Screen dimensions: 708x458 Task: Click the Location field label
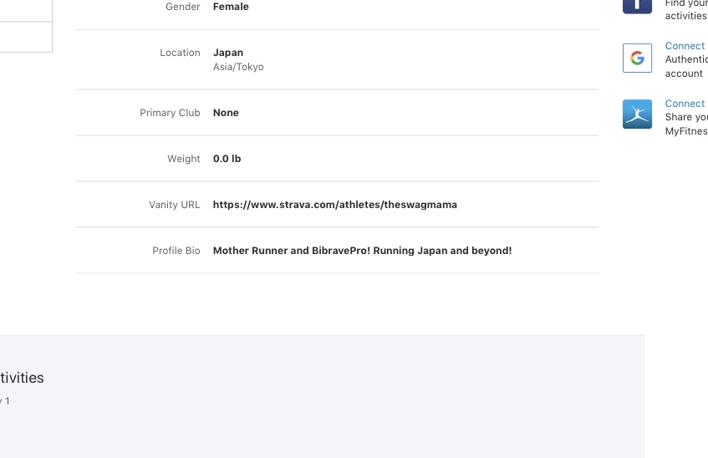tap(180, 53)
